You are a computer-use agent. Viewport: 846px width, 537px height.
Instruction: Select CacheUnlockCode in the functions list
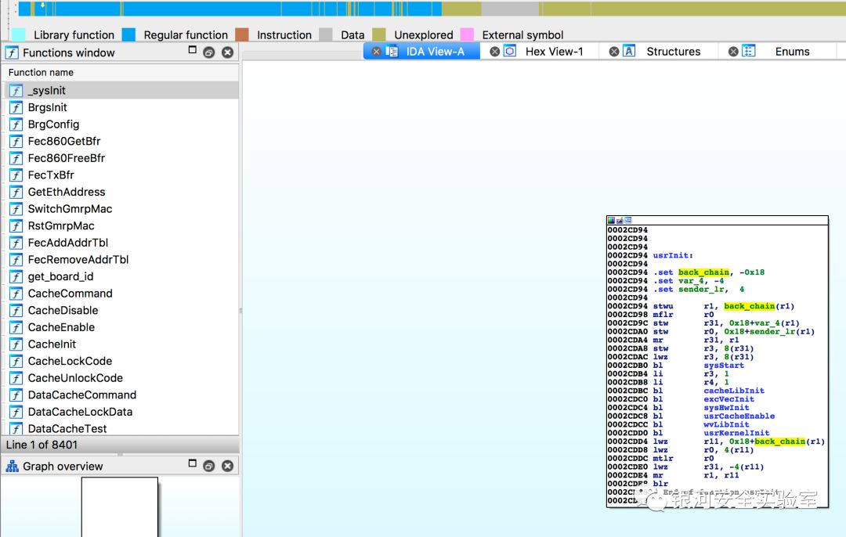point(121,378)
